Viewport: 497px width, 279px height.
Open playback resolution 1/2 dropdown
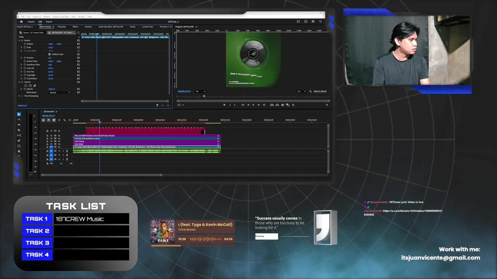(x=301, y=91)
